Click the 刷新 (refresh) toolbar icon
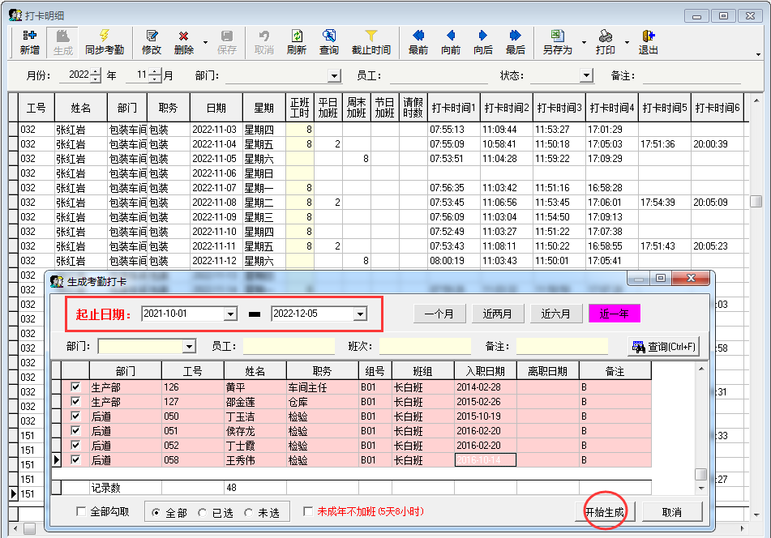The image size is (771, 538). (x=297, y=42)
